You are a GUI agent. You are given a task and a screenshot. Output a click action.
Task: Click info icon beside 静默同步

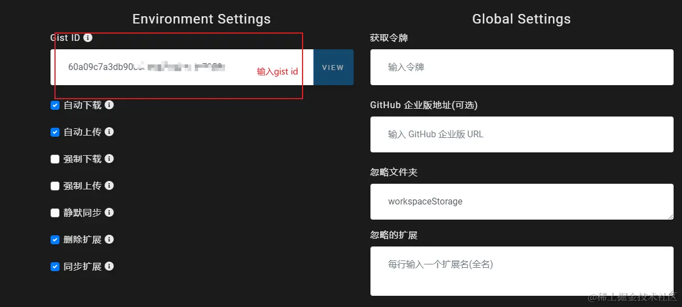(109, 212)
